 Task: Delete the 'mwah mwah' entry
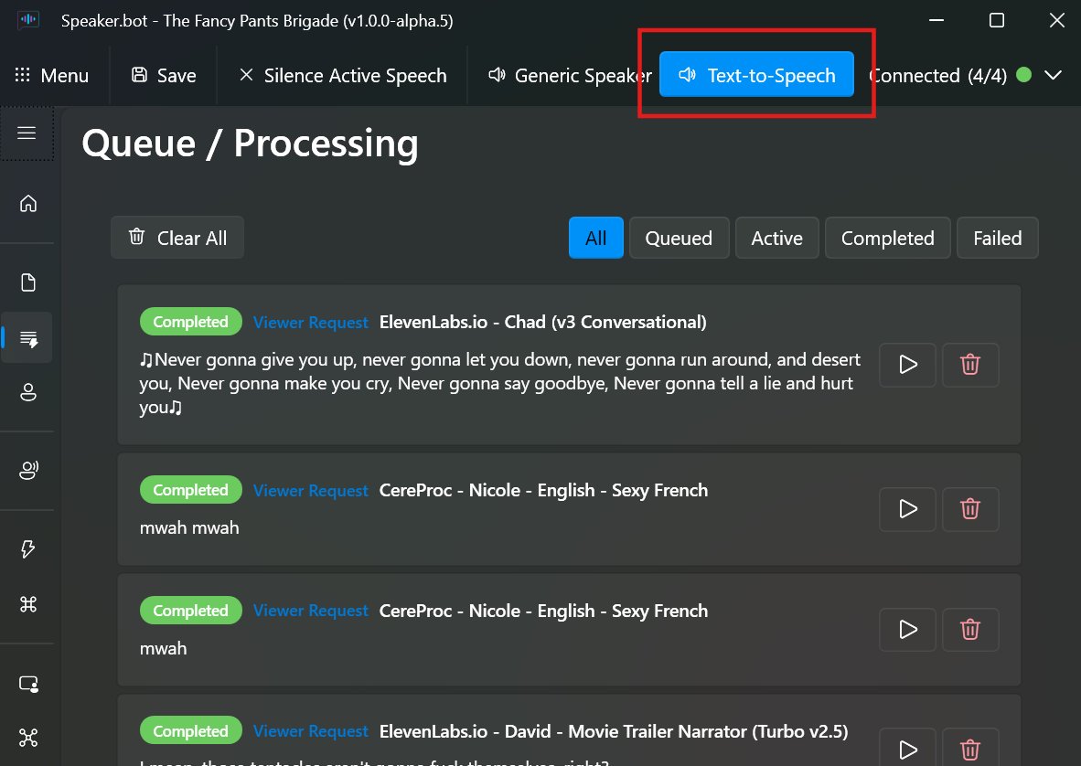(x=970, y=509)
